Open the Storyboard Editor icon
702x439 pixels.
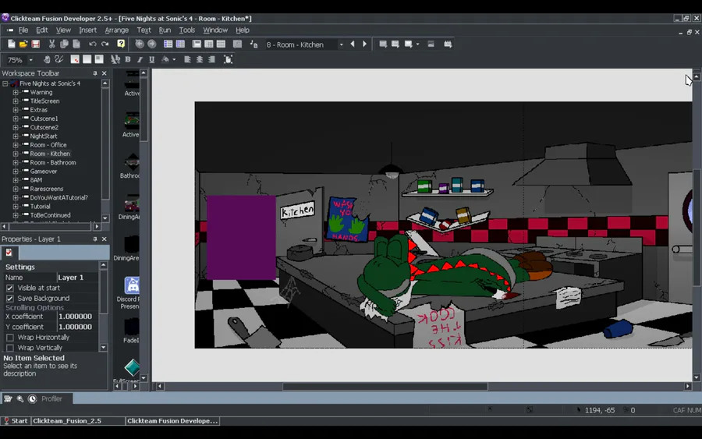(168, 44)
